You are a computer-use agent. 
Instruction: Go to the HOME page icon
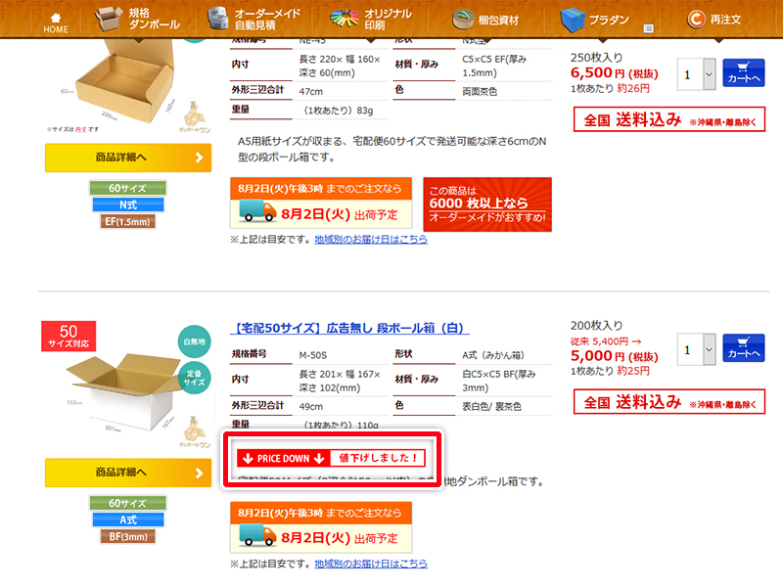click(56, 18)
